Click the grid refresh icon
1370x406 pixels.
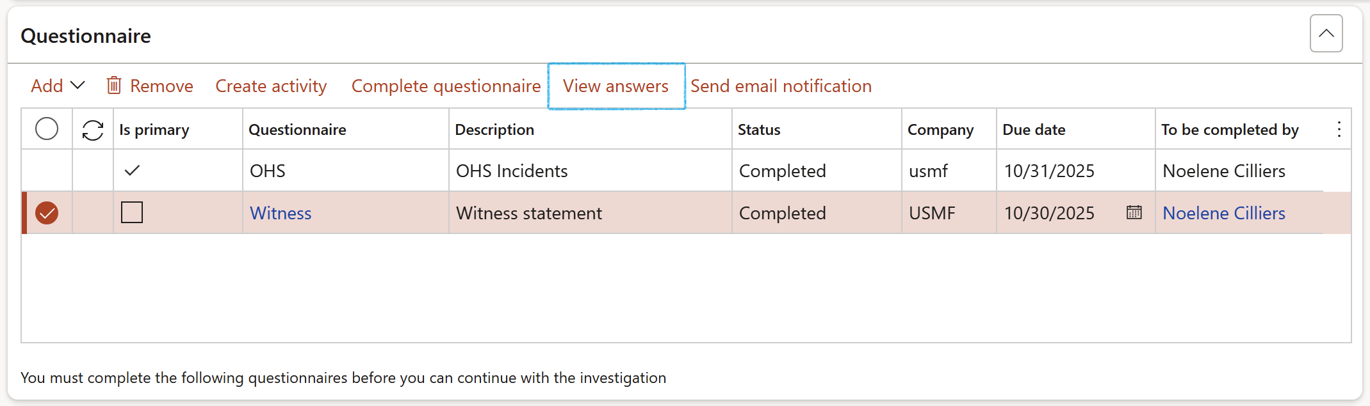(93, 130)
